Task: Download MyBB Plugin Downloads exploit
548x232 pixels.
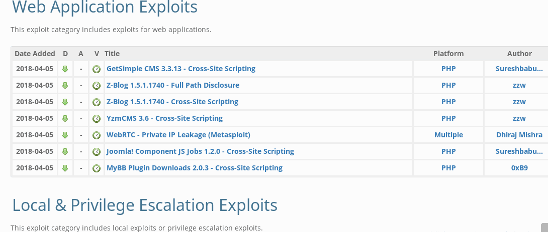Action: pos(65,168)
